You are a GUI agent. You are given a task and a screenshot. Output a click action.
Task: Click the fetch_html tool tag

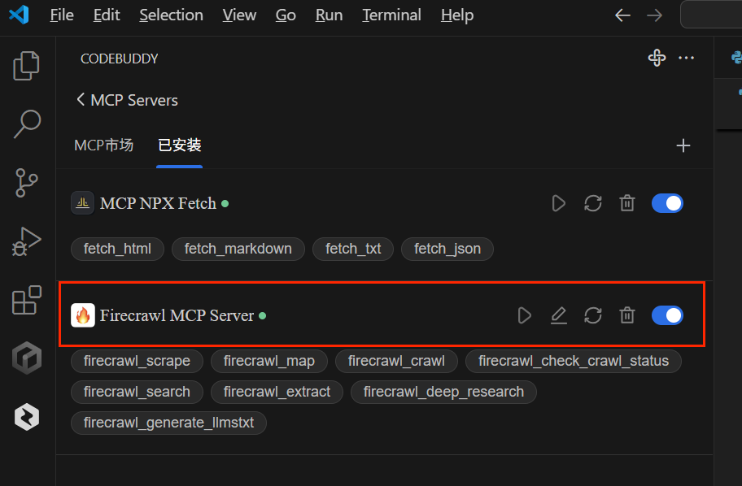click(117, 249)
